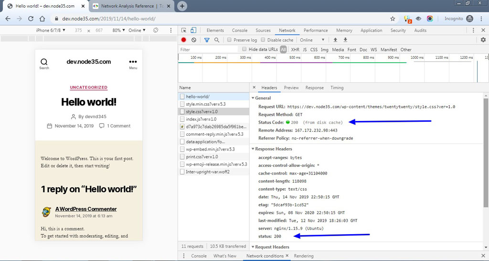Export HAR file download arrow icon
Screen dimensions: 489x261
[x=345, y=40]
